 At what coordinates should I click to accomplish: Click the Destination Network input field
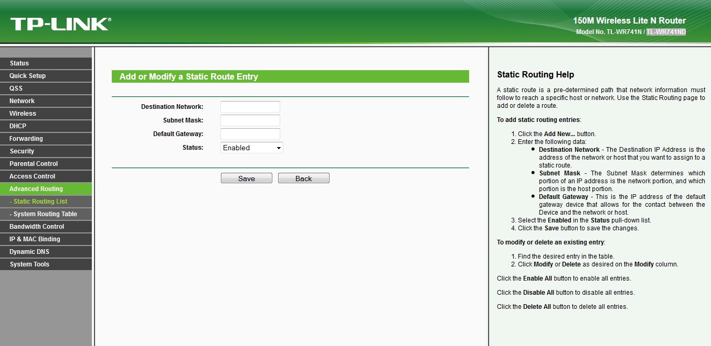[x=250, y=107]
